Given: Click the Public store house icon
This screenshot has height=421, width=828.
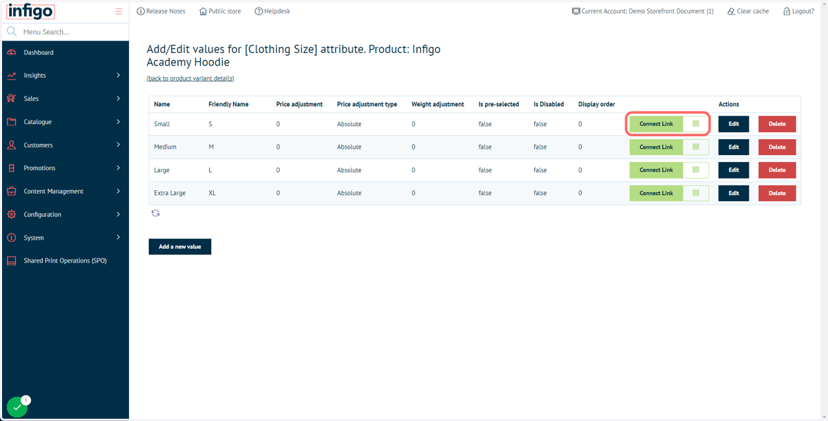Looking at the screenshot, I should [203, 11].
